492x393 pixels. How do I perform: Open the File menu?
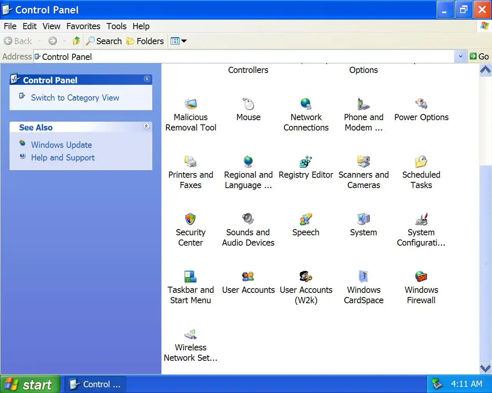point(10,26)
